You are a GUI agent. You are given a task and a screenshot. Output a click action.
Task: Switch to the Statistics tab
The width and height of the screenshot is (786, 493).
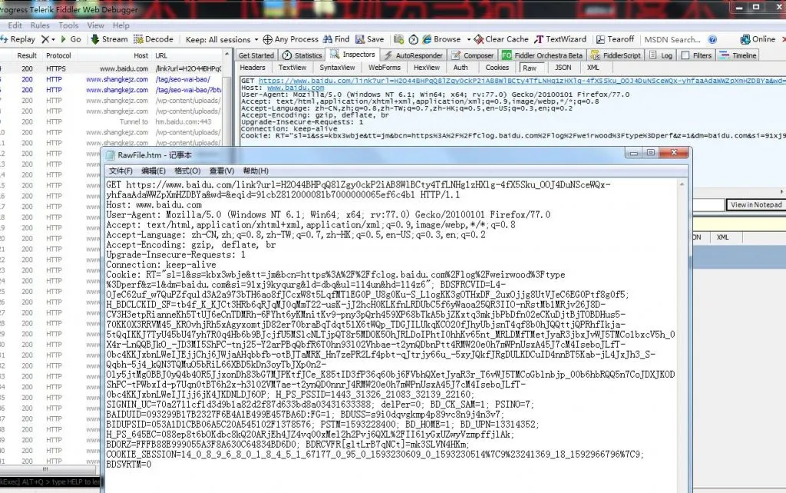pos(302,55)
